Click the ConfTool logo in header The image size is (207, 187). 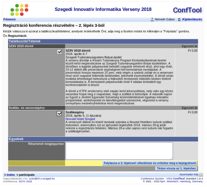[x=187, y=10]
